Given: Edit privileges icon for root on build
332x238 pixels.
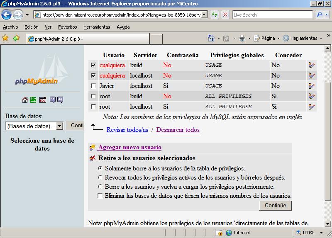Looking at the screenshot, I should (x=311, y=96).
